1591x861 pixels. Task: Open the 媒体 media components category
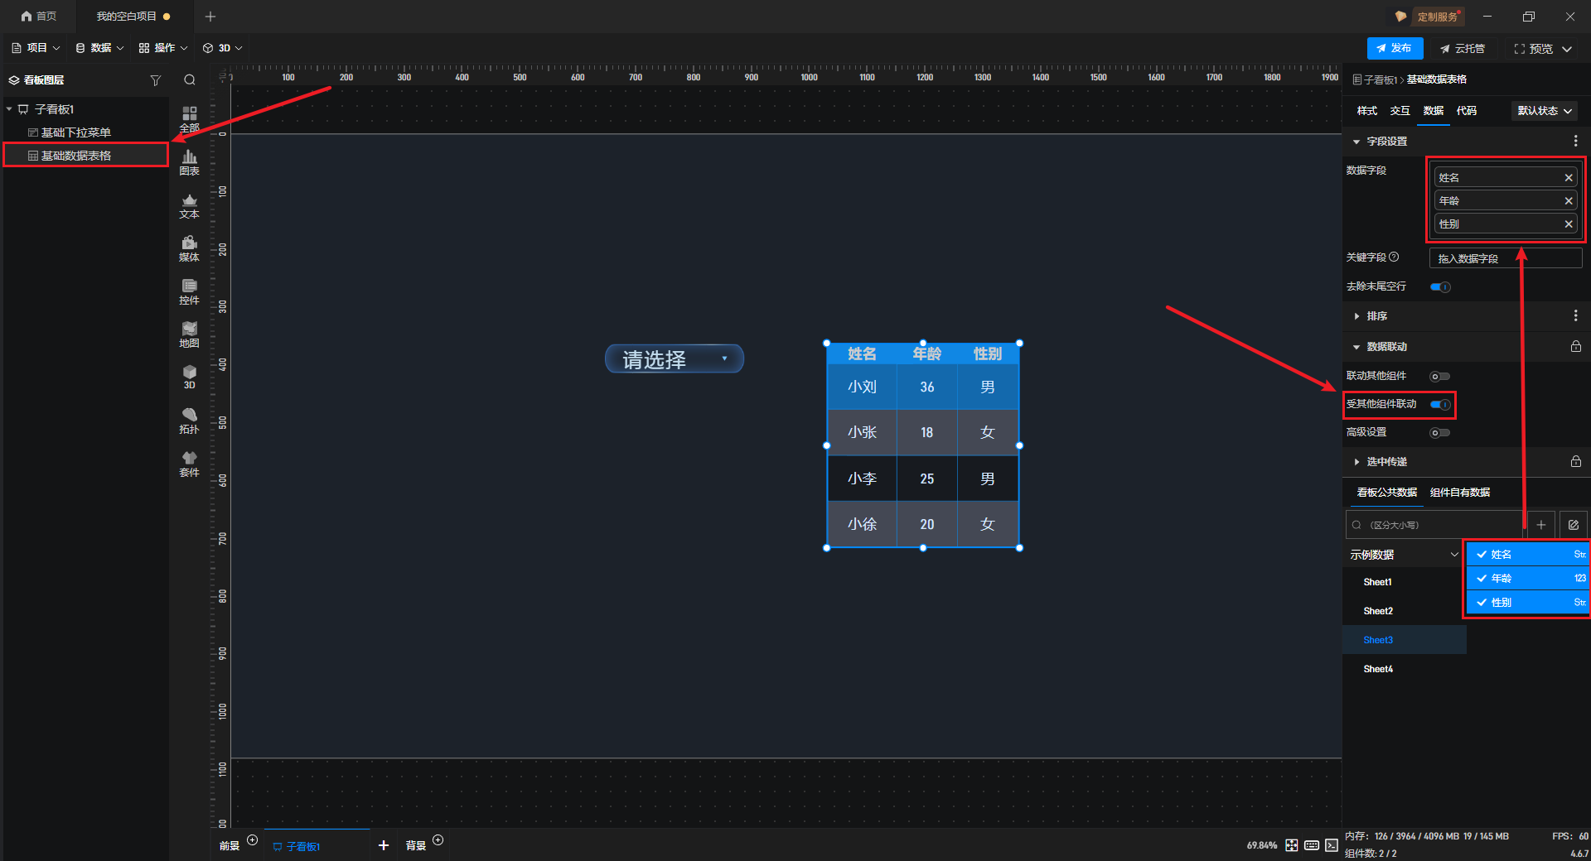click(189, 248)
